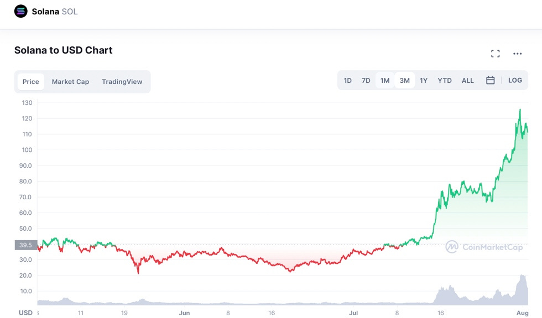This screenshot has width=542, height=318.
Task: Open the calendar date range picker
Action: (x=490, y=81)
